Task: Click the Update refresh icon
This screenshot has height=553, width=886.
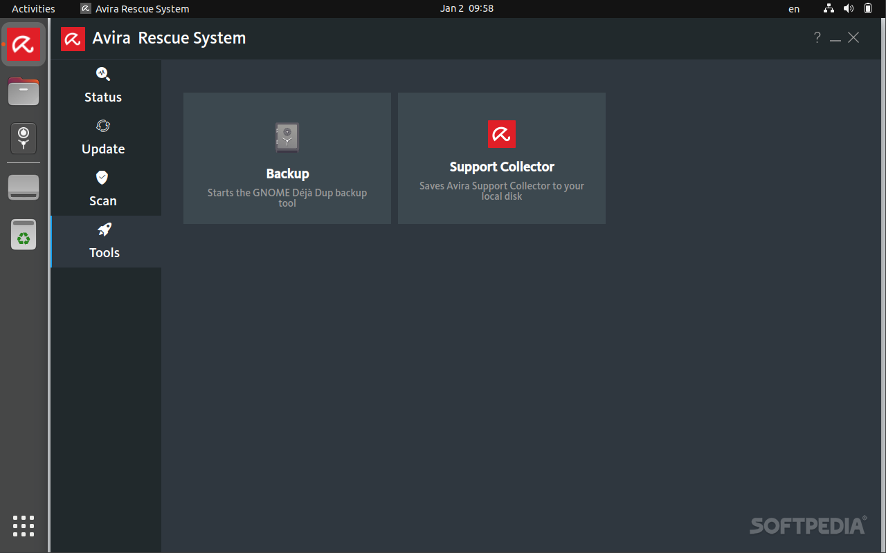Action: click(x=103, y=126)
